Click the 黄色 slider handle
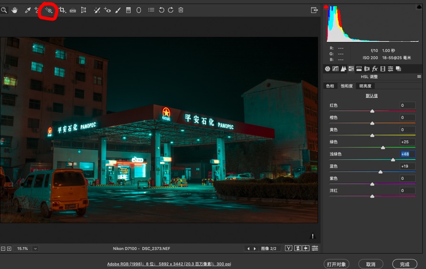Viewport: 426px width, 269px height. coord(372,135)
